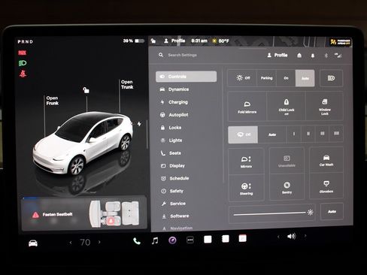Open the Phone app
367x275 pixels.
pyautogui.click(x=137, y=241)
